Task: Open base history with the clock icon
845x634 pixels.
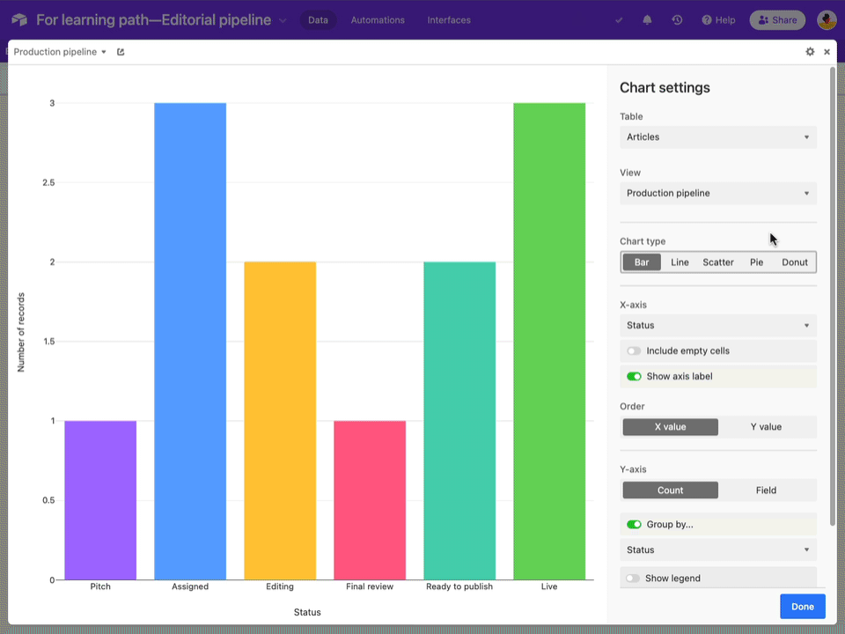Action: tap(677, 19)
